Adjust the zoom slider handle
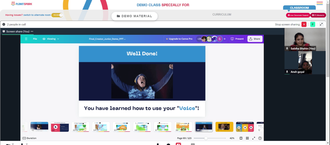Screen dimensions: 330x145 206,138
